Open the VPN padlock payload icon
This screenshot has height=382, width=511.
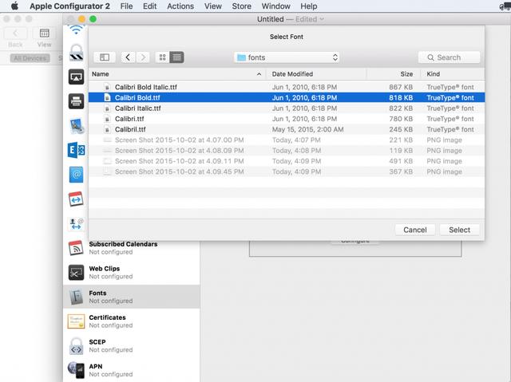[76, 53]
